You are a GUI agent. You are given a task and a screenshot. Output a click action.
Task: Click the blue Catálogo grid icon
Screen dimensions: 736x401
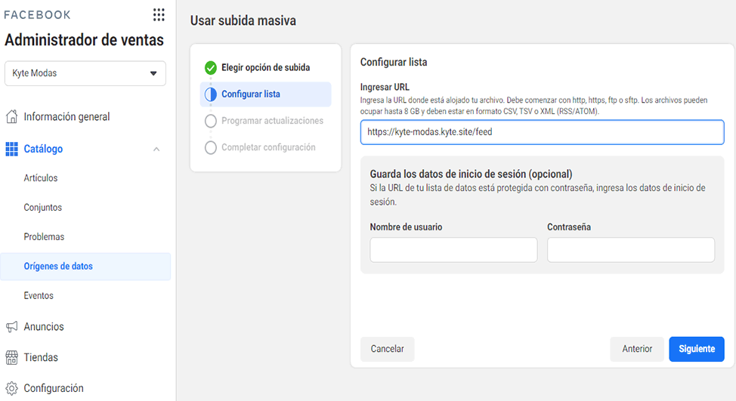tap(12, 149)
